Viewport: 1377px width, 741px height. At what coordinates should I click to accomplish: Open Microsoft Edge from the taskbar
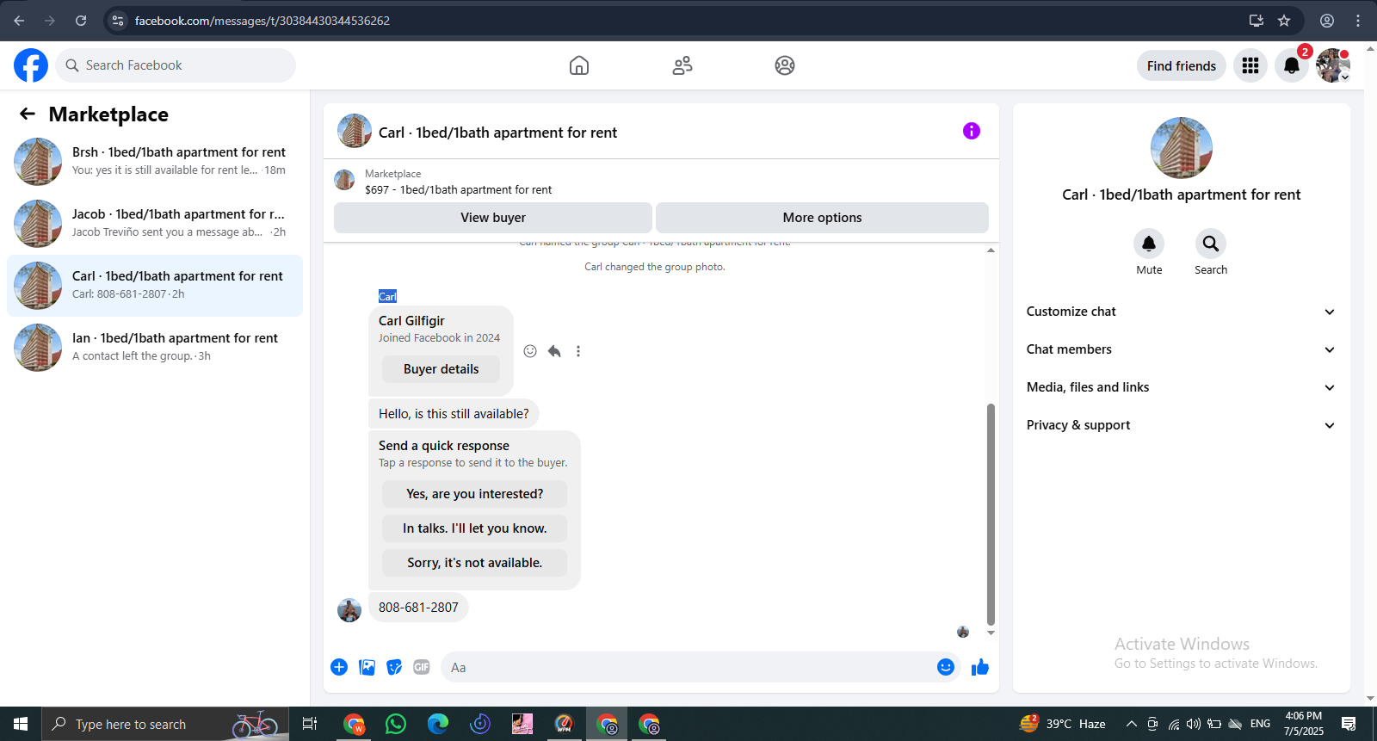point(438,724)
